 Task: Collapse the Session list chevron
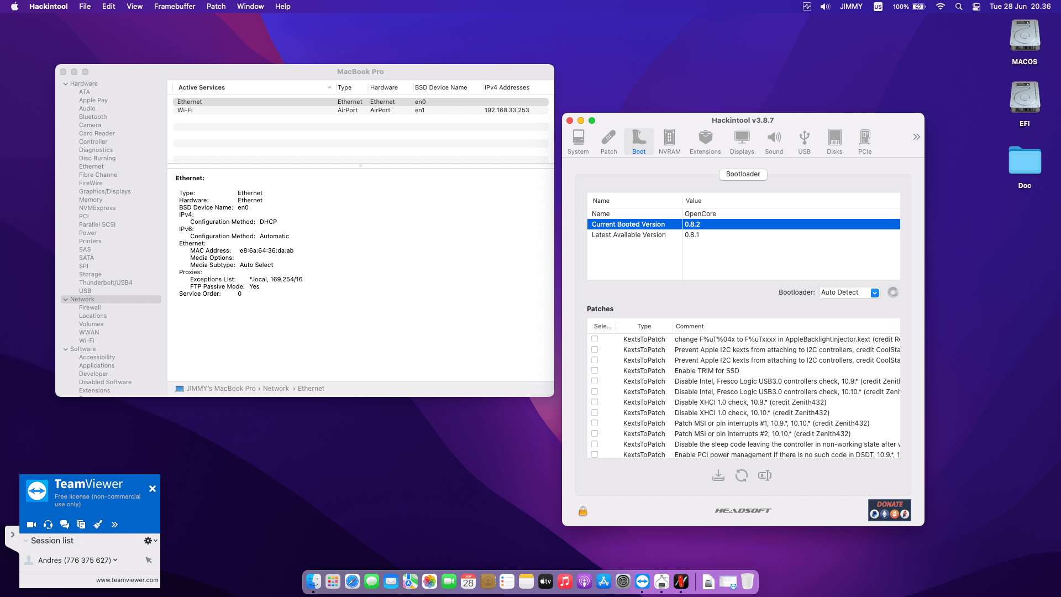coord(25,541)
